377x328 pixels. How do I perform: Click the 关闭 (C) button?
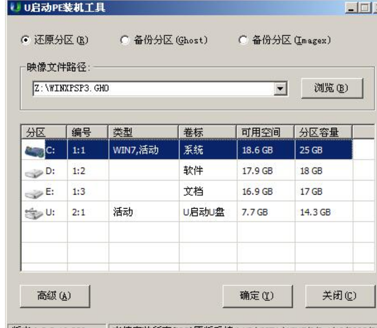338,295
